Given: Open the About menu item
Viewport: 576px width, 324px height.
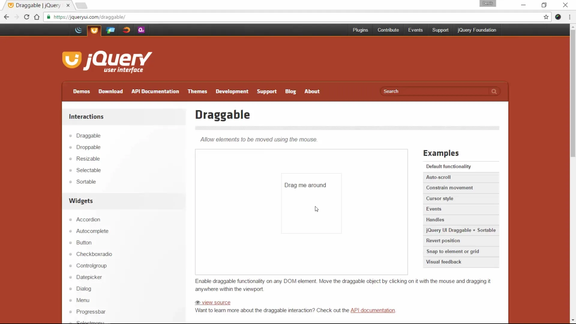Looking at the screenshot, I should tap(312, 91).
